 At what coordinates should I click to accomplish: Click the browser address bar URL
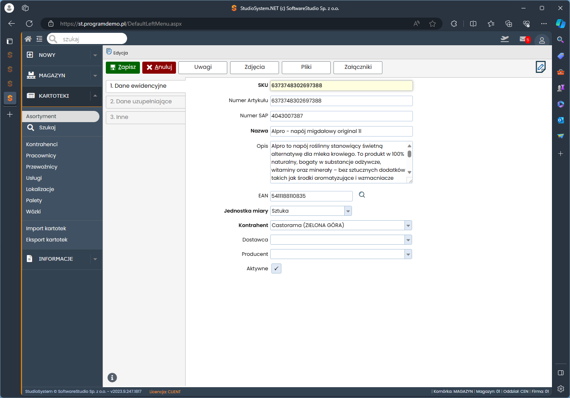click(x=121, y=24)
